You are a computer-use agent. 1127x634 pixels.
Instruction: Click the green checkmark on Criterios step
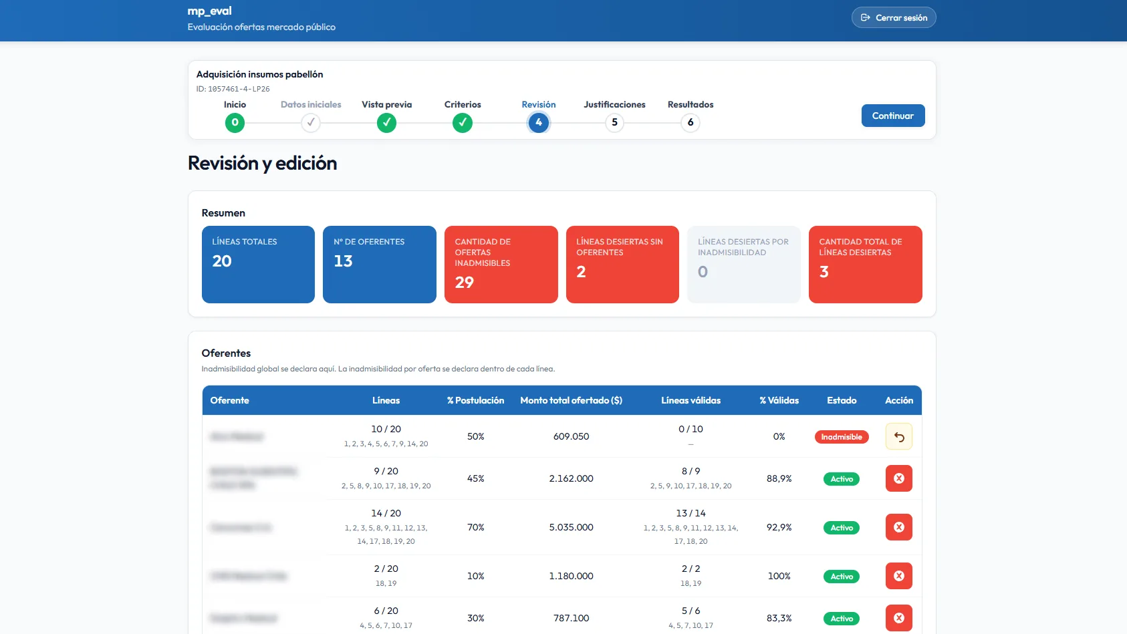point(462,122)
